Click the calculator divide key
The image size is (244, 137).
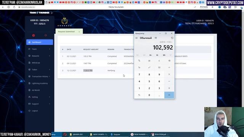pos(169,68)
